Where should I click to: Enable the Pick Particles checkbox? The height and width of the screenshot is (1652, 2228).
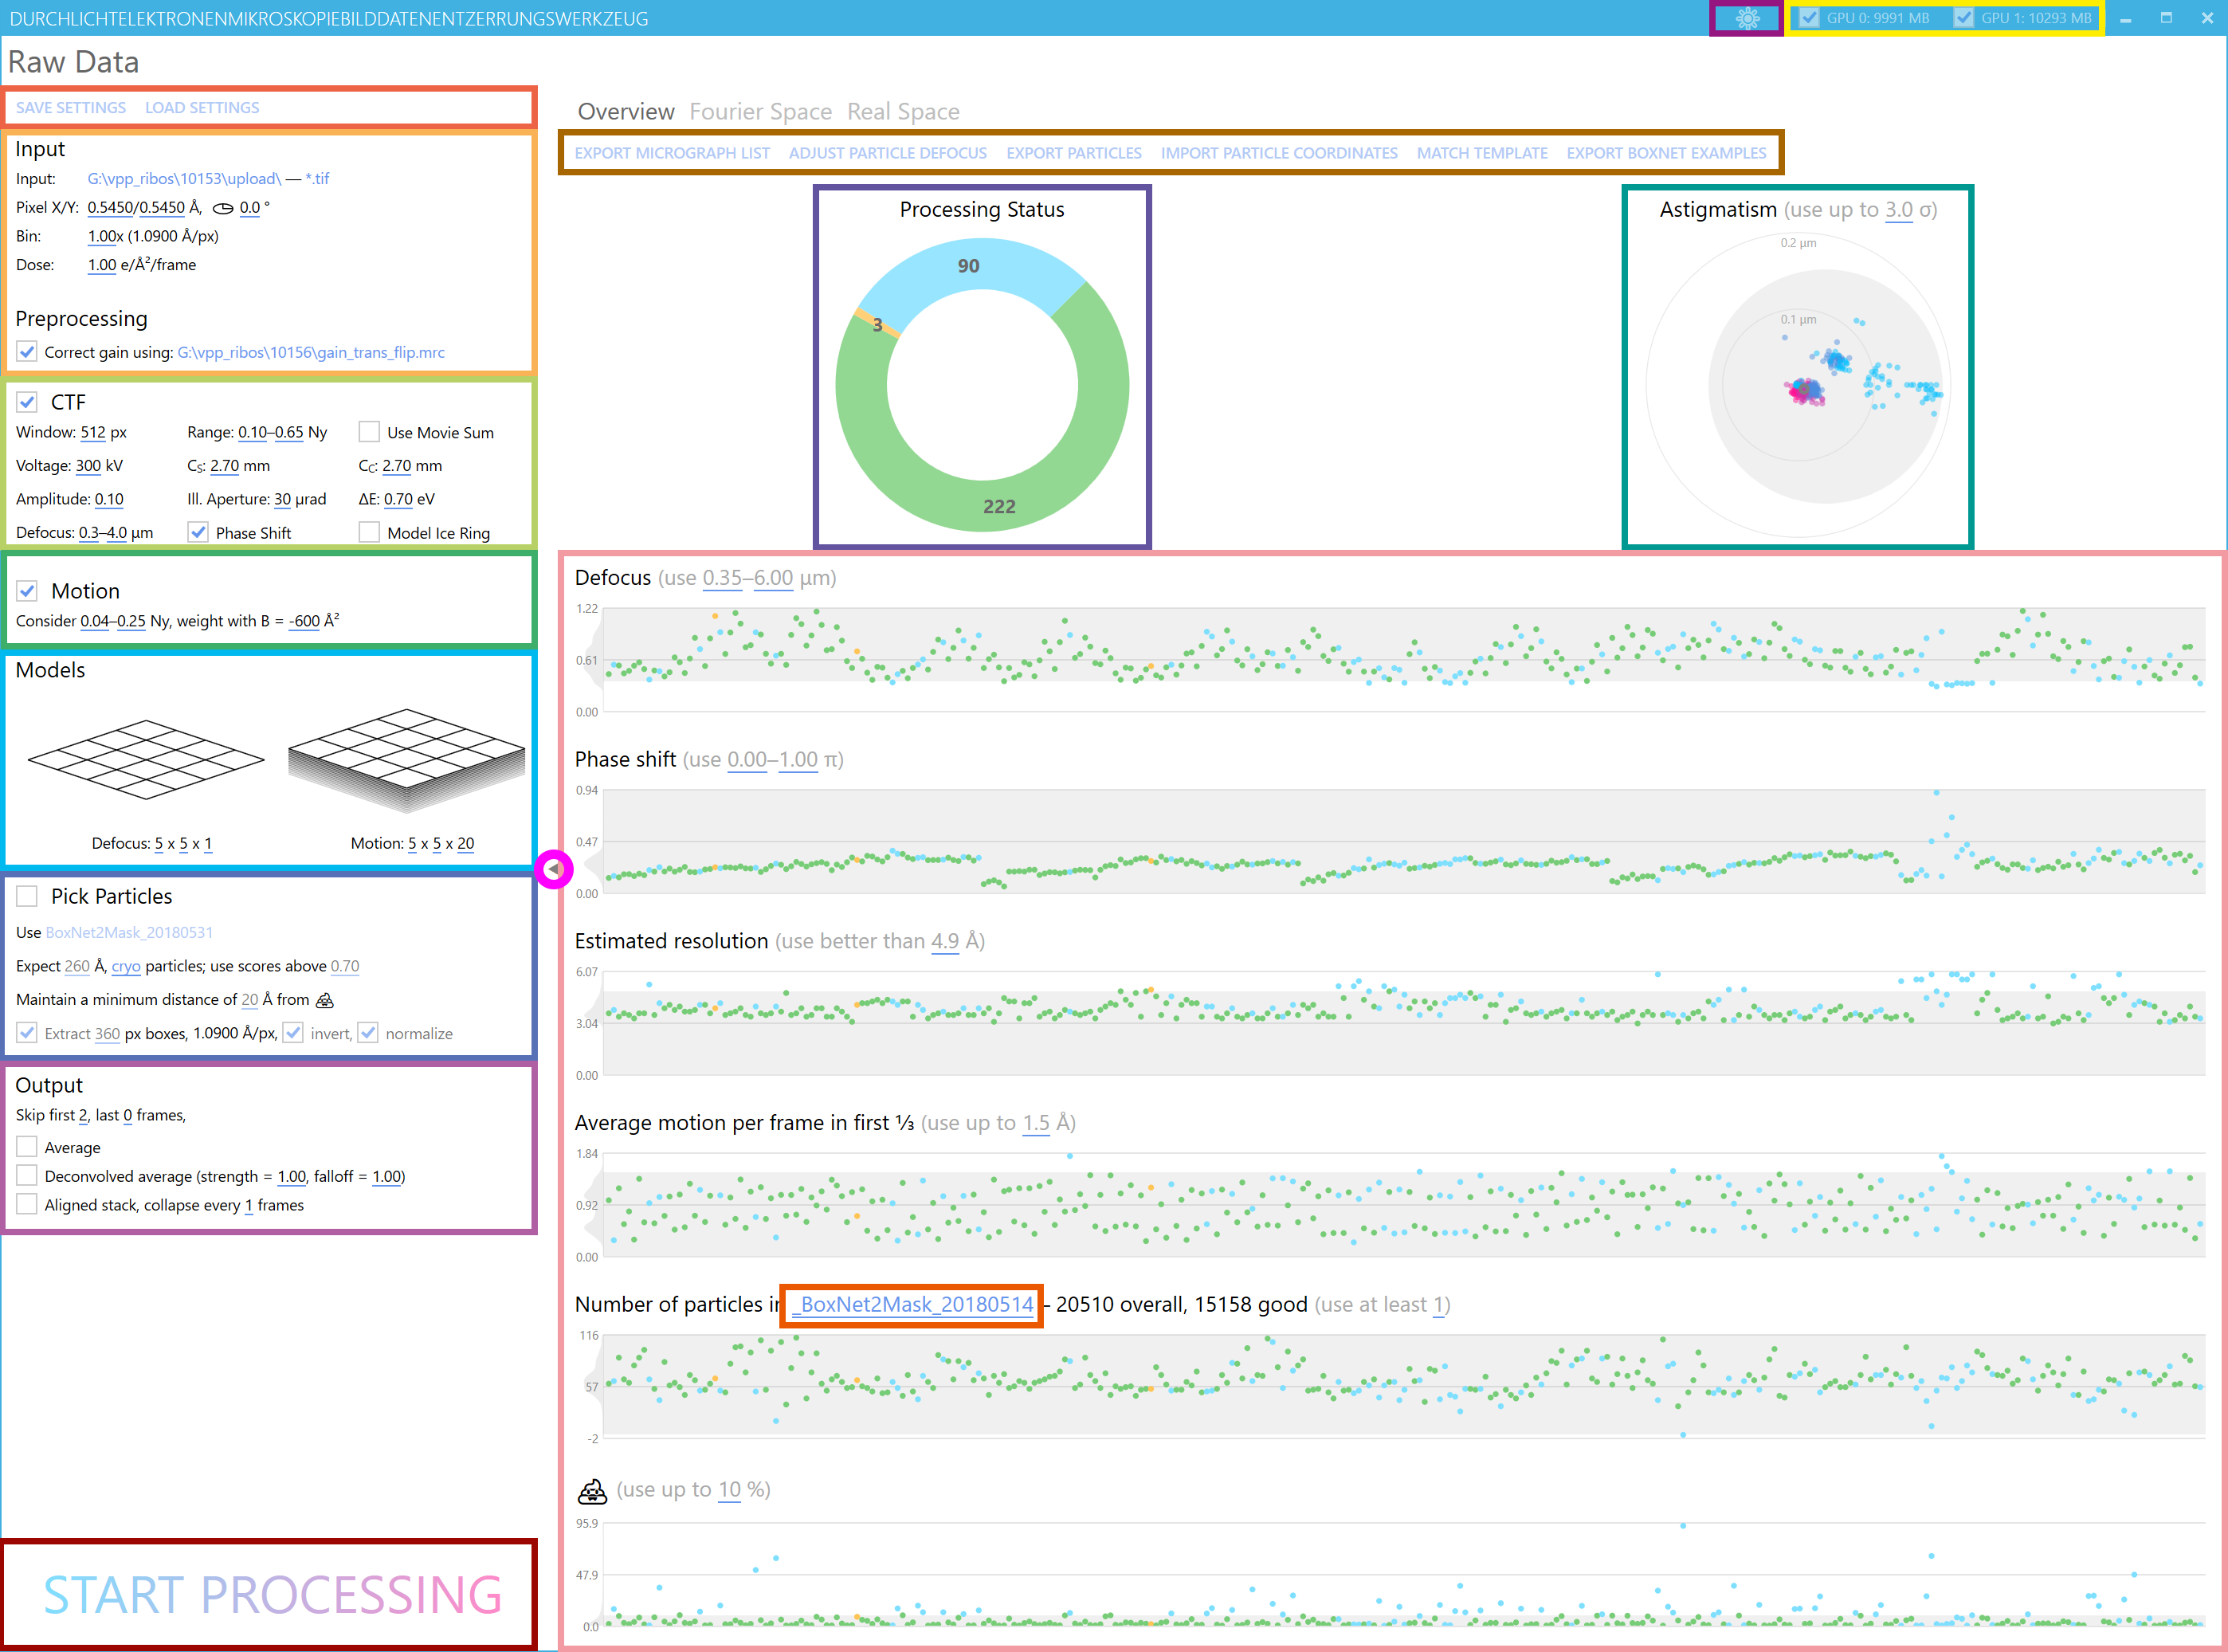click(x=27, y=896)
